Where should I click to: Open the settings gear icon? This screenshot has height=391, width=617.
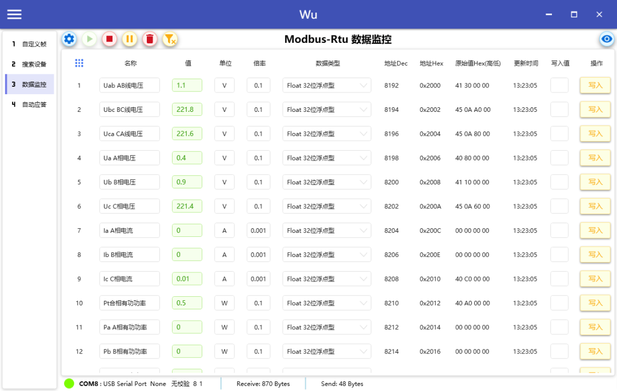[x=69, y=39]
